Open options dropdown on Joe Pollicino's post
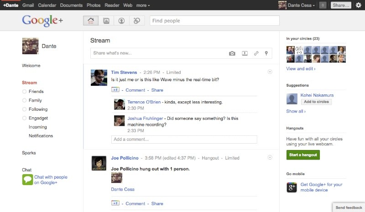Screen dimensions: 365x212 pos(270,158)
